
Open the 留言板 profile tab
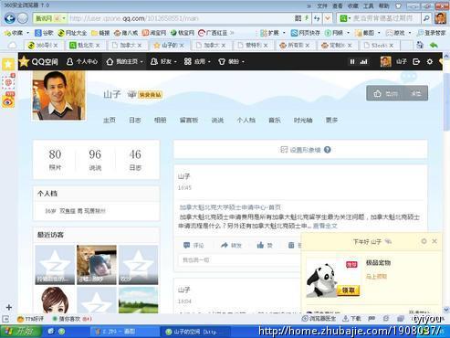189,121
